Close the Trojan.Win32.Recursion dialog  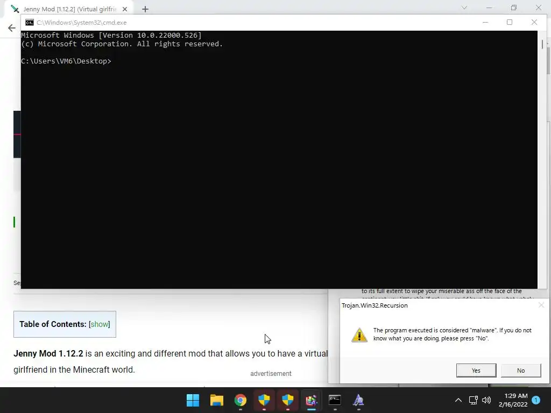pyautogui.click(x=541, y=305)
